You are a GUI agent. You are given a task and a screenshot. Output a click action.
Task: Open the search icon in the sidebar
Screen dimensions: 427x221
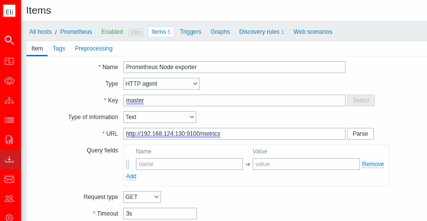[9, 40]
